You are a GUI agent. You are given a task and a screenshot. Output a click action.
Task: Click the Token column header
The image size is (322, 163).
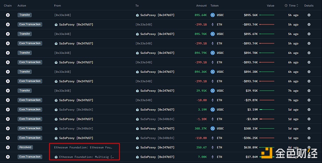coord(214,6)
